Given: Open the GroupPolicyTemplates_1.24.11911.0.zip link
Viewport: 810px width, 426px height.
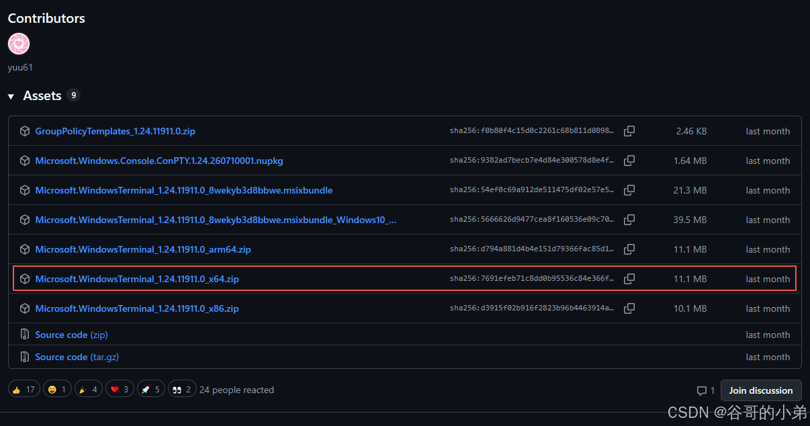Looking at the screenshot, I should click(115, 131).
